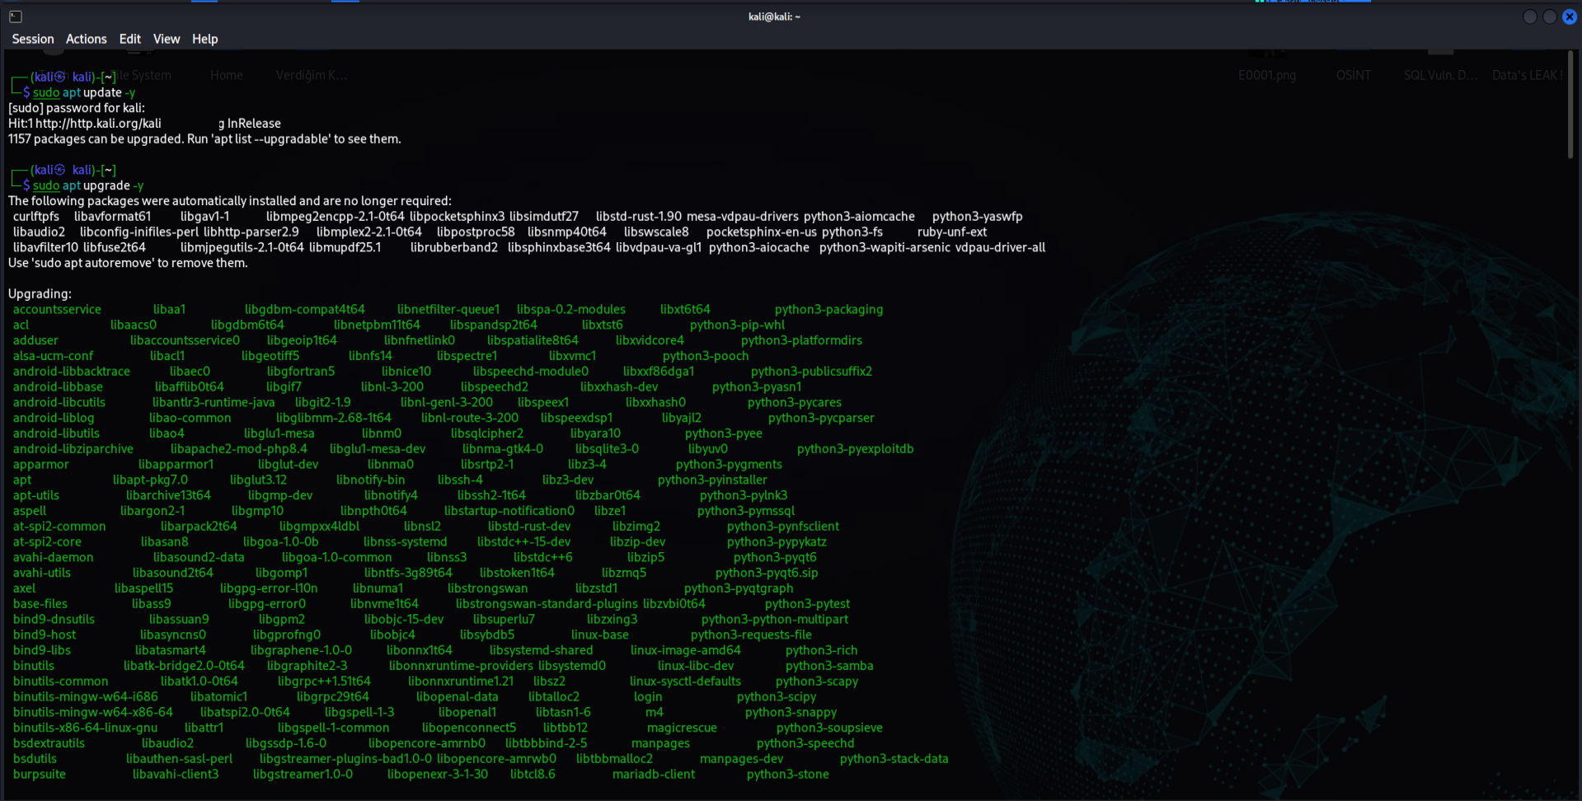Image resolution: width=1582 pixels, height=801 pixels.
Task: Click the 'python3-rich' package name
Action: click(x=821, y=650)
